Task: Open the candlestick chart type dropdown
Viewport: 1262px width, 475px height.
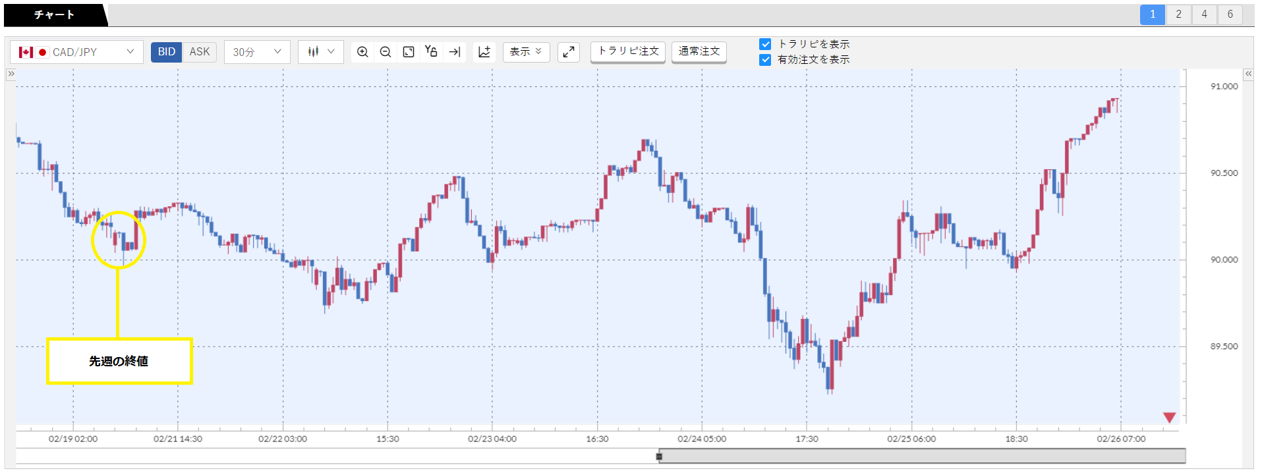Action: pyautogui.click(x=321, y=52)
